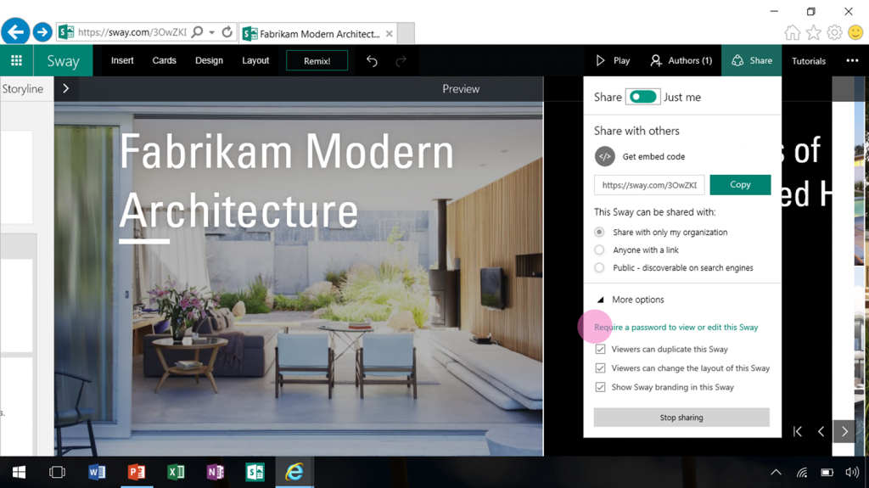Redo the last action

[401, 60]
